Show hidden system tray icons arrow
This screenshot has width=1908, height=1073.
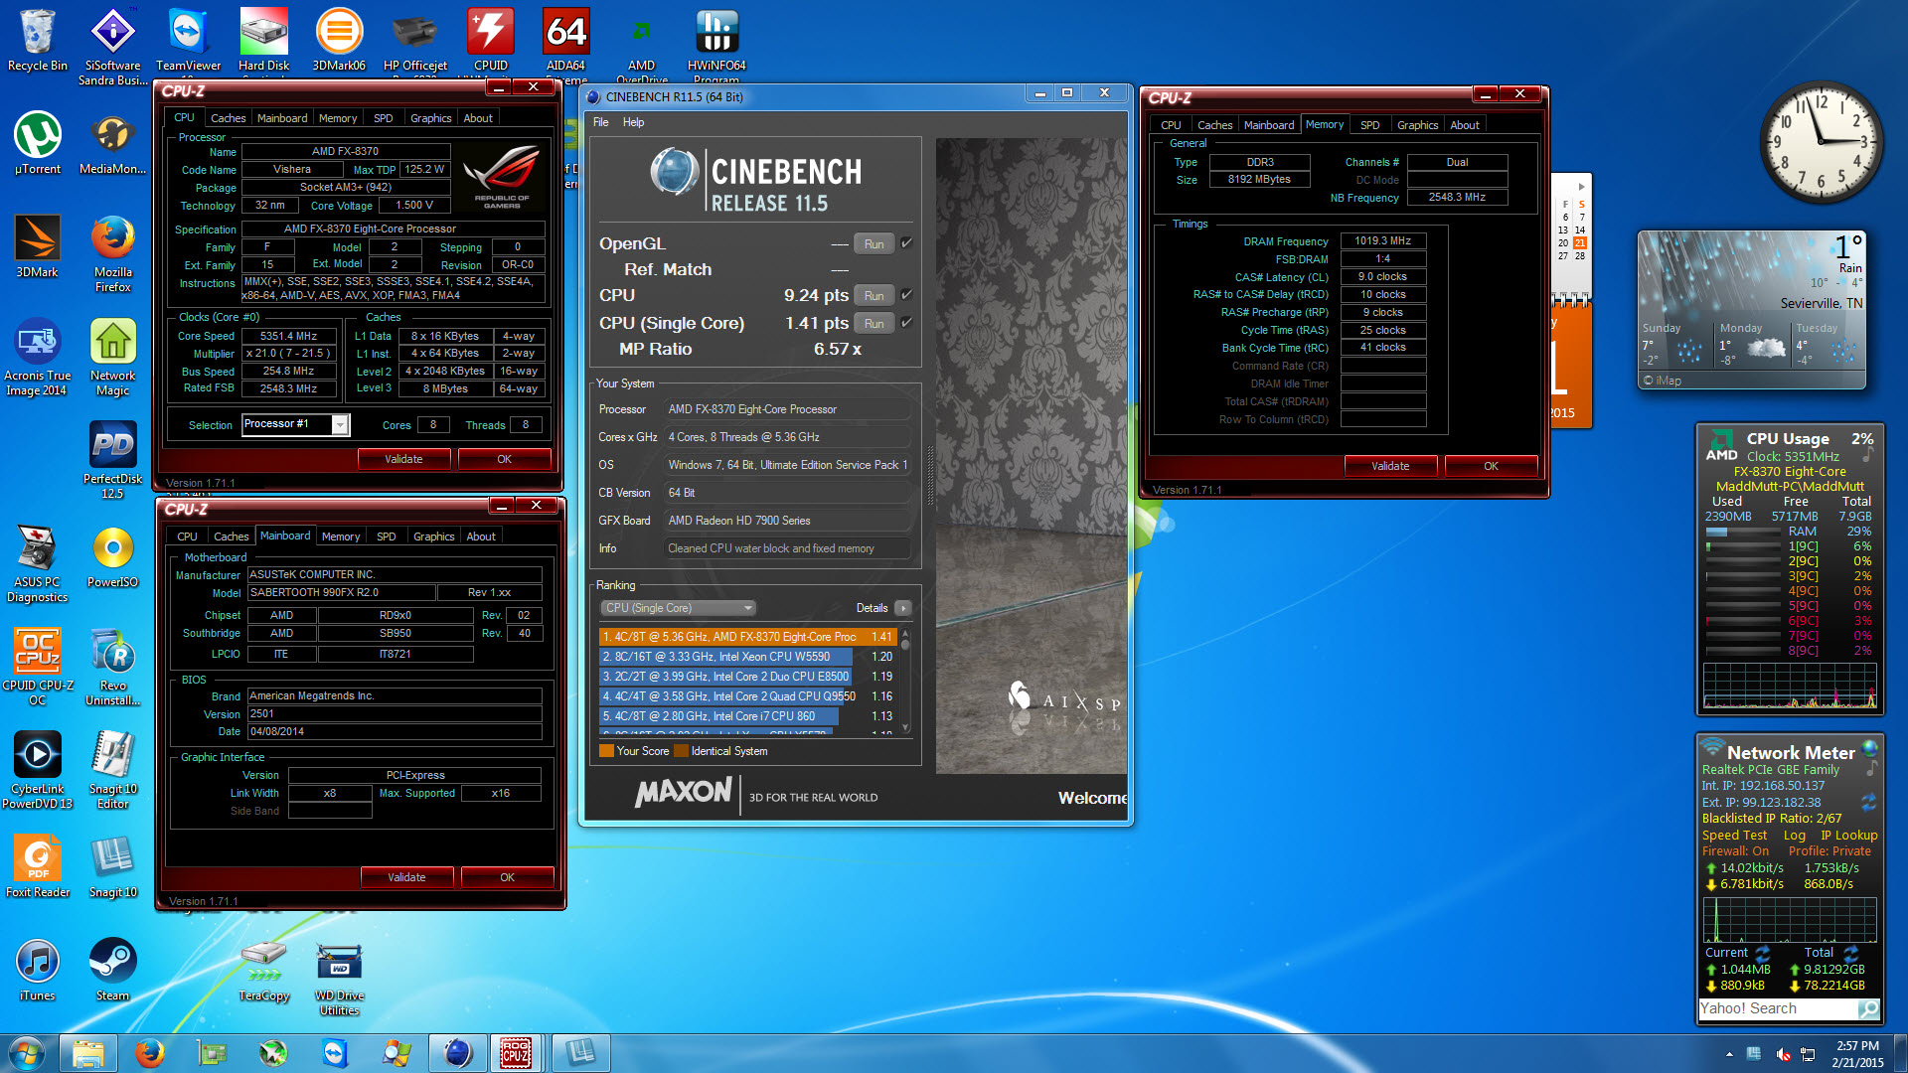1729,1054
